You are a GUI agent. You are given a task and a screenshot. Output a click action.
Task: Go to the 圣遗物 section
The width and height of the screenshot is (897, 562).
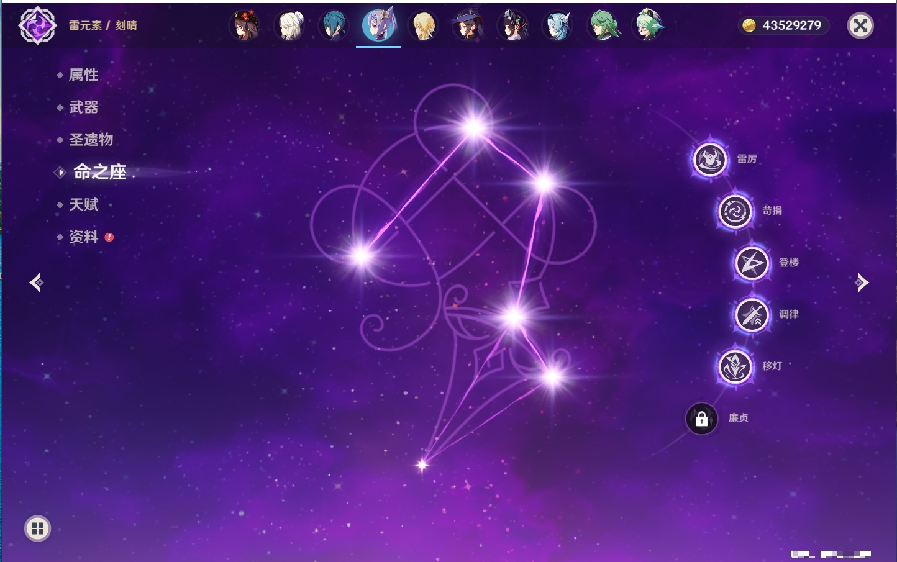point(91,140)
